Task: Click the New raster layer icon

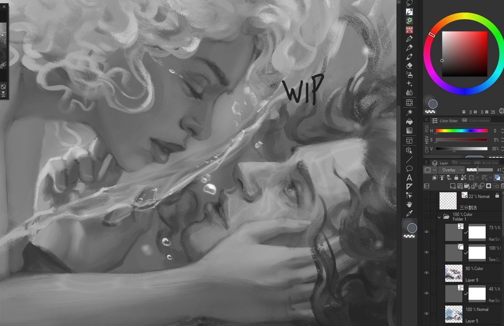Action: [x=453, y=186]
